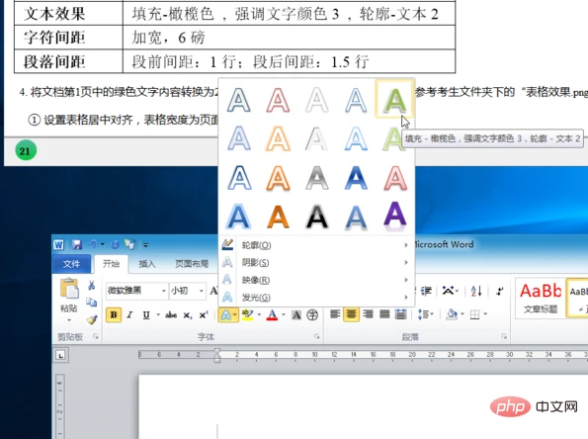Open the 文件 file tab

click(71, 264)
